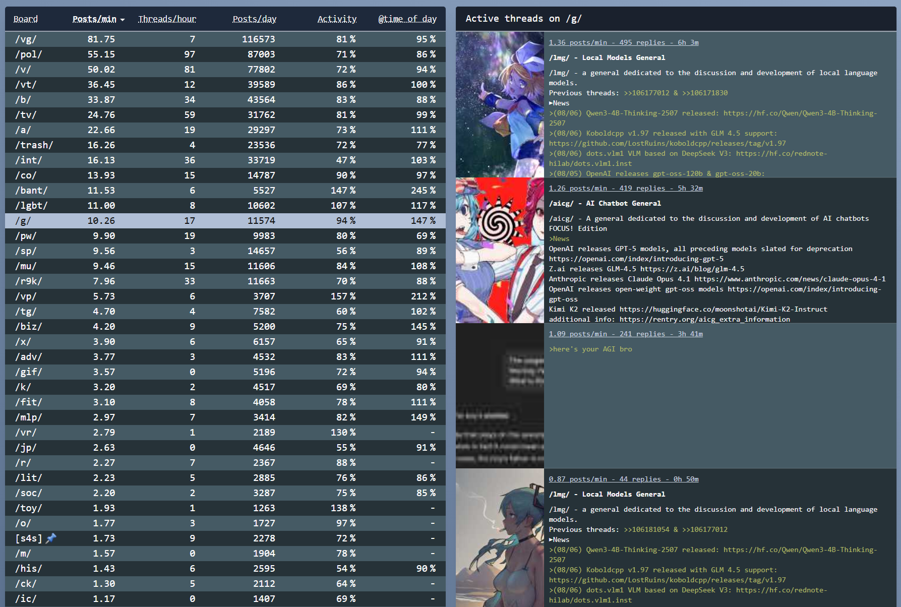
Task: Sort table by @time of day header
Action: tap(407, 19)
